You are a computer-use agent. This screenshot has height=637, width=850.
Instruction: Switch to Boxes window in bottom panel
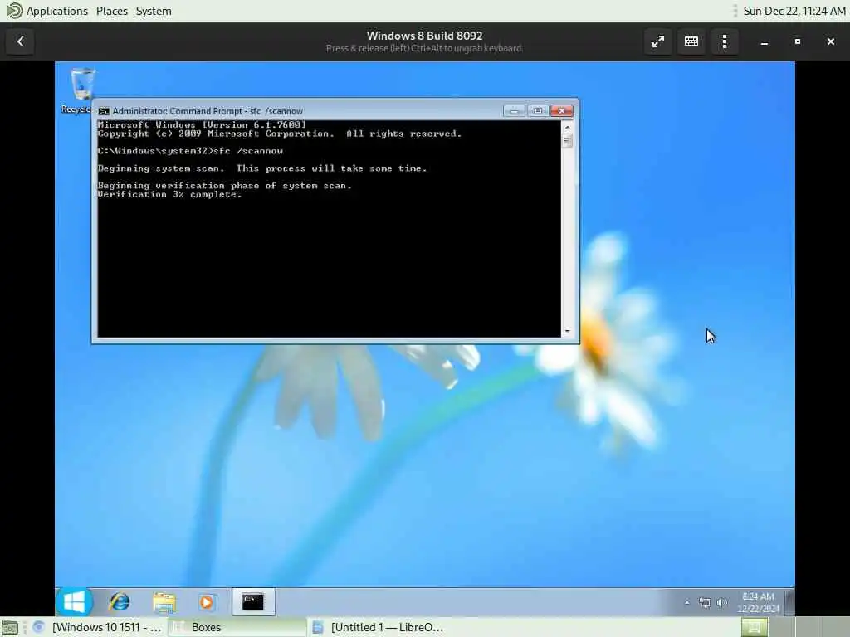[237, 627]
